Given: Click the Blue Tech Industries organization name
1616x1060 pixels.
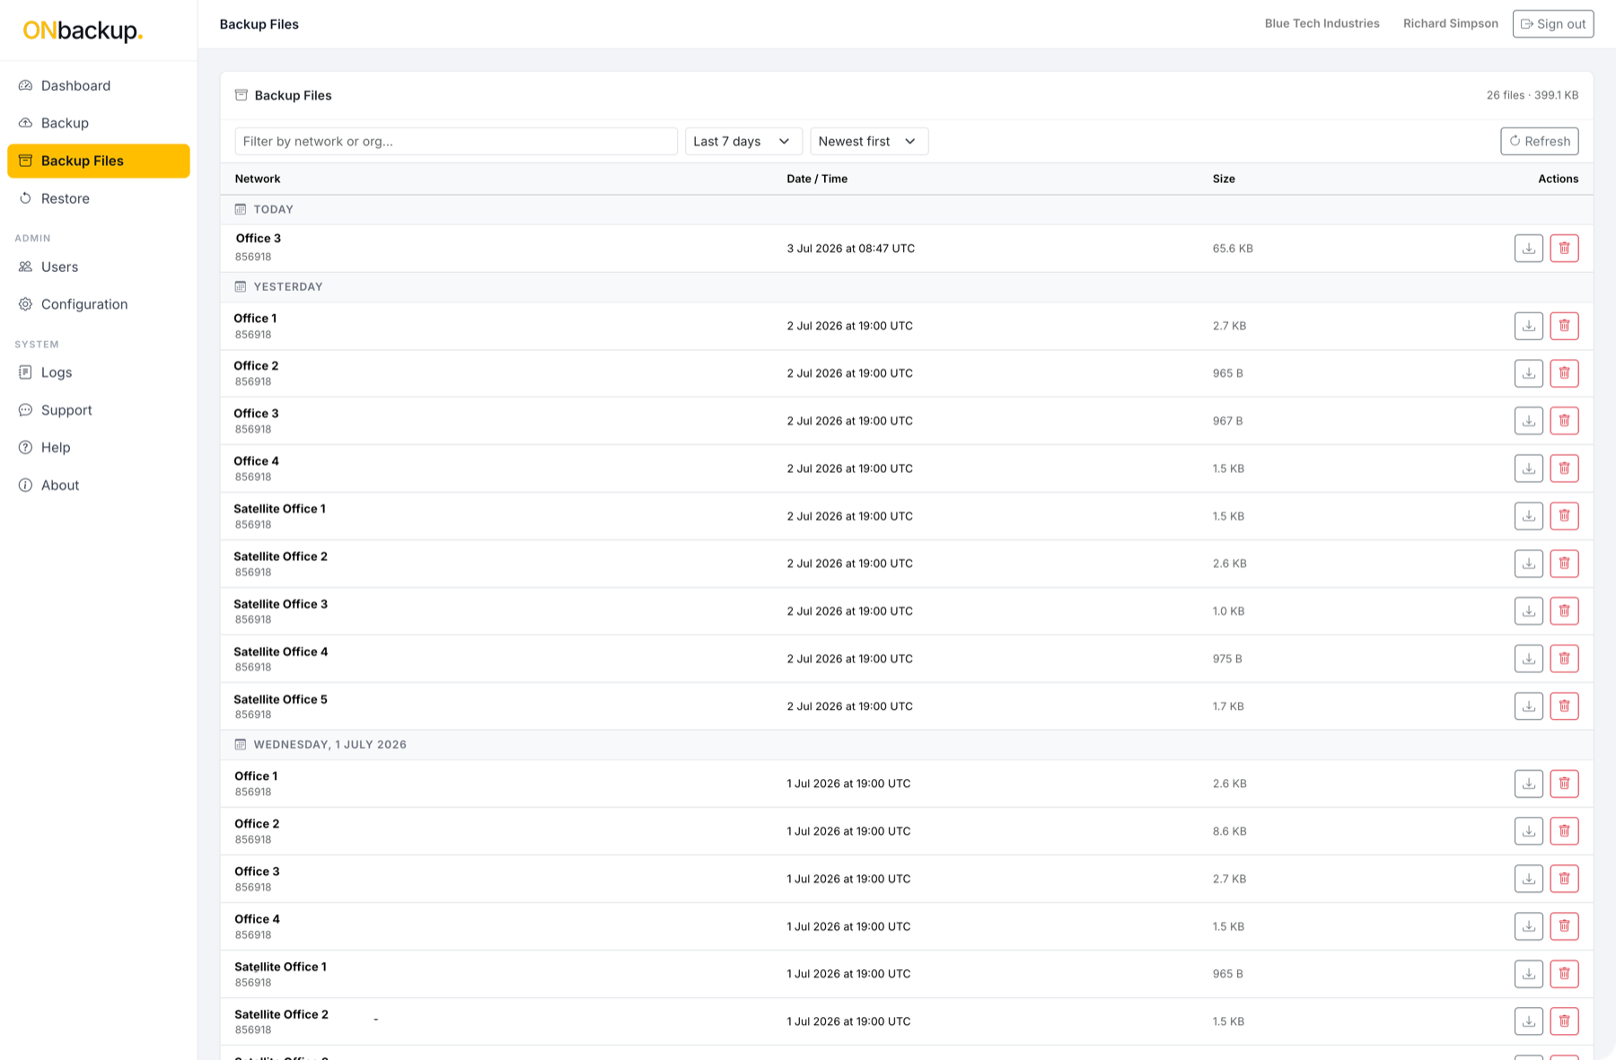Looking at the screenshot, I should pyautogui.click(x=1322, y=23).
